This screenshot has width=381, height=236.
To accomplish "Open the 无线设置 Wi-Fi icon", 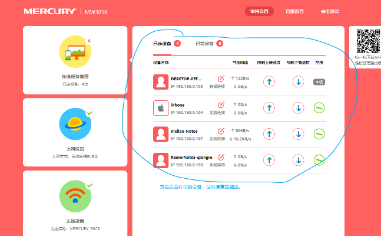I will 75,196.
